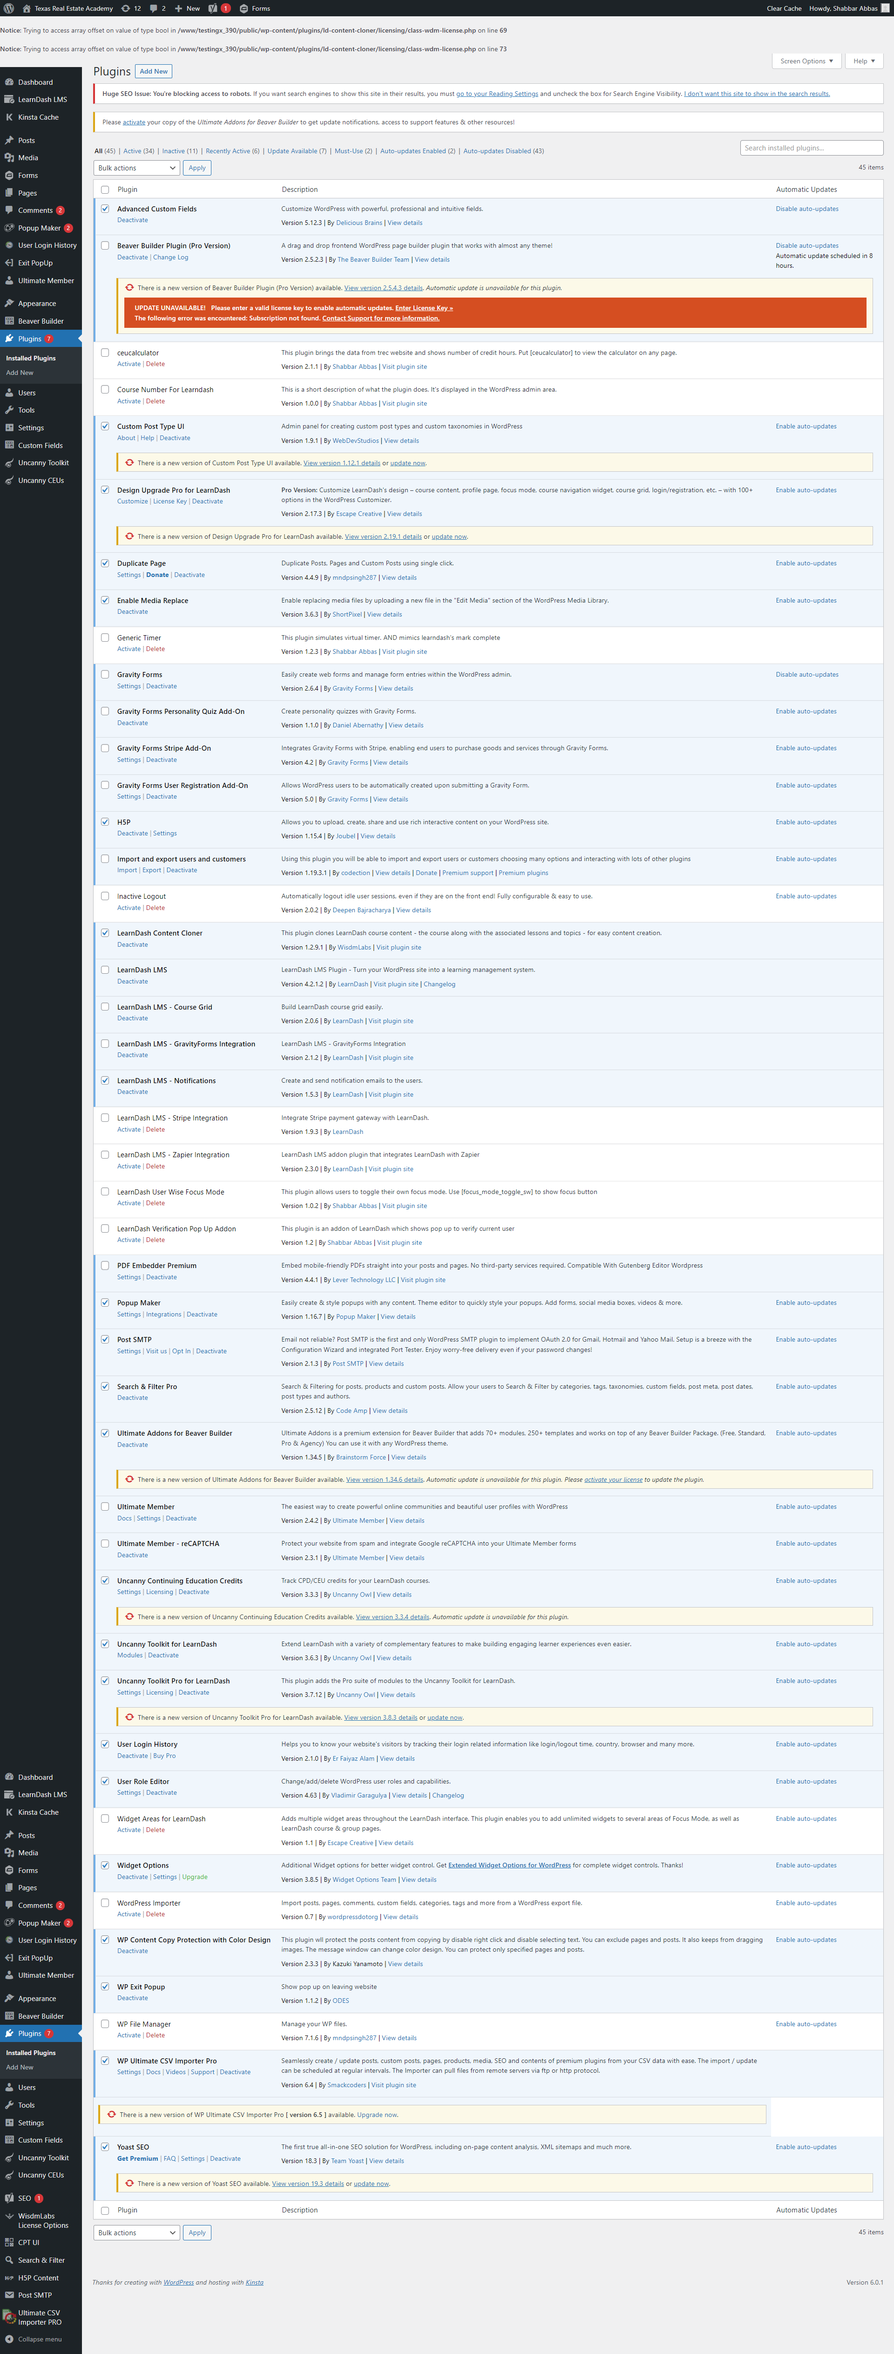
Task: Open the Yoast SEO admin bar icon
Action: tap(212, 8)
